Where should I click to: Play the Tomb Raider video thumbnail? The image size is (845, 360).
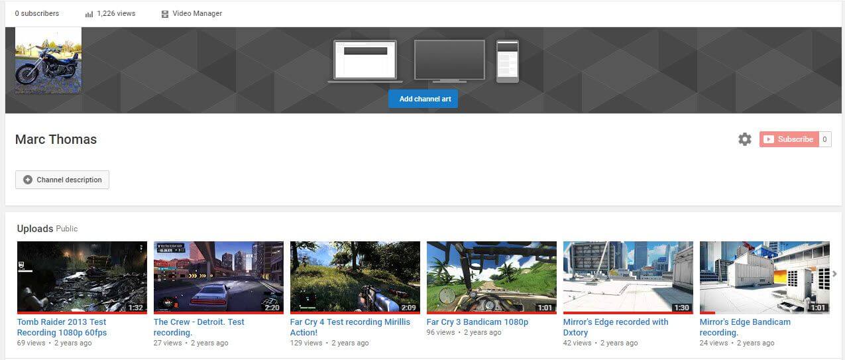coord(82,277)
